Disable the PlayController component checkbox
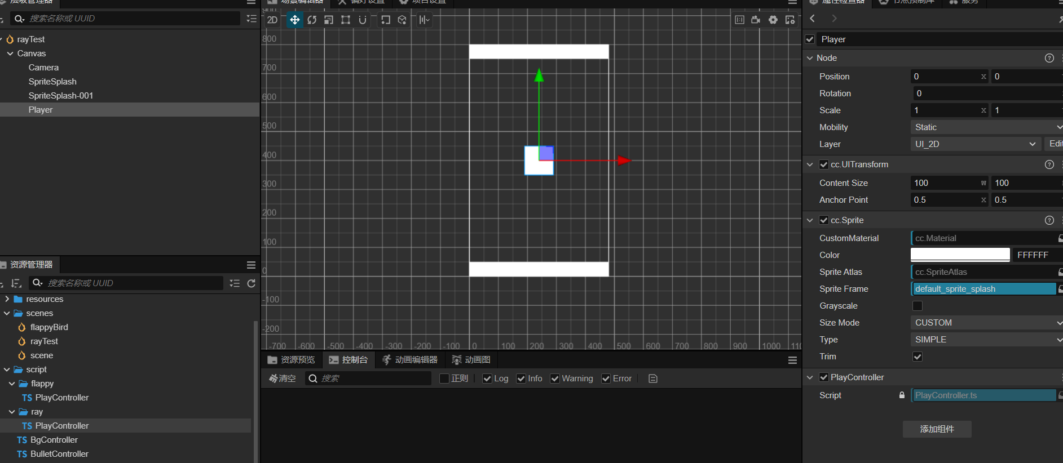The image size is (1063, 463). tap(824, 377)
